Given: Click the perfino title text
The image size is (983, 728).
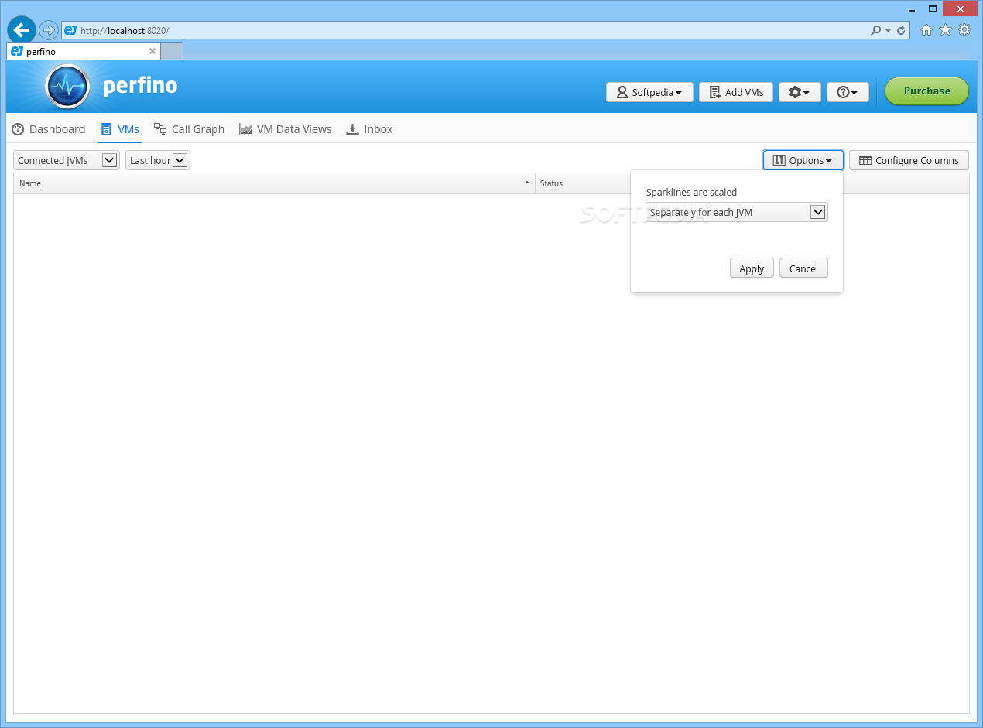Looking at the screenshot, I should 140,85.
